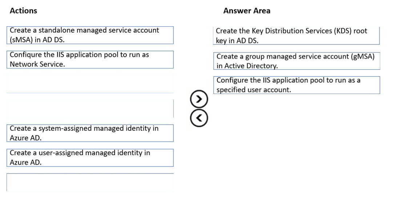Click the Answer Area heading
418x200 pixels.
pos(246,11)
